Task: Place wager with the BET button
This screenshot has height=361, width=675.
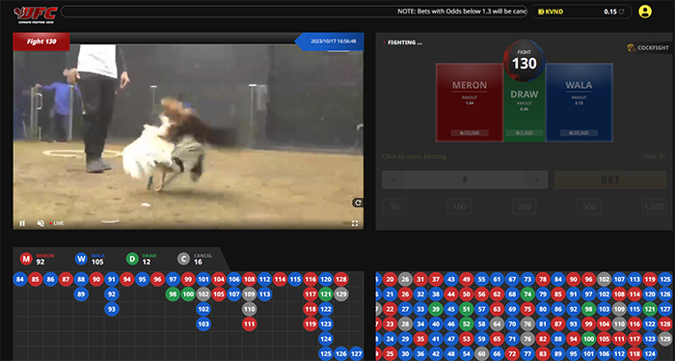Action: pyautogui.click(x=610, y=180)
